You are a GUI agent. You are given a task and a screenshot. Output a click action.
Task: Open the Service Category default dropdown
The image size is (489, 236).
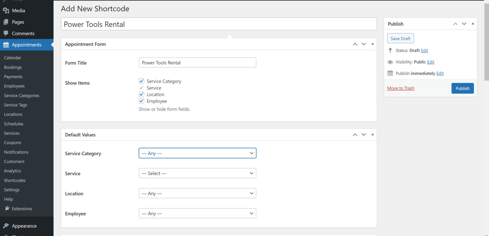197,153
